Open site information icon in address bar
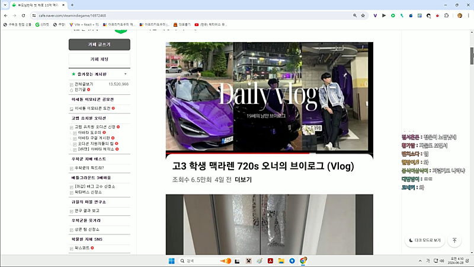The width and height of the screenshot is (474, 267). [x=34, y=15]
